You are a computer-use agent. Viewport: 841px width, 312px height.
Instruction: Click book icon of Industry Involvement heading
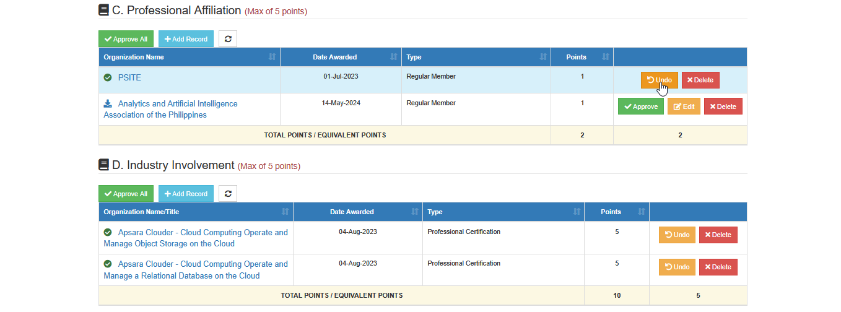(x=104, y=165)
